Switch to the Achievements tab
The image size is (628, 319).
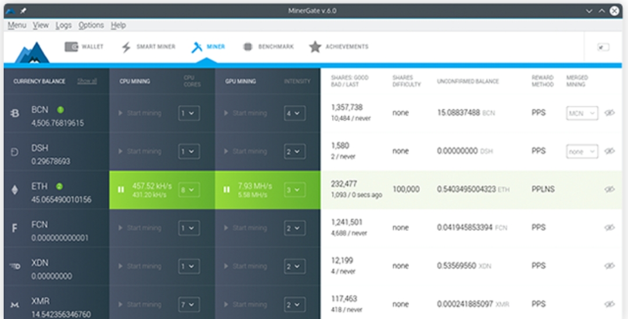tap(339, 47)
